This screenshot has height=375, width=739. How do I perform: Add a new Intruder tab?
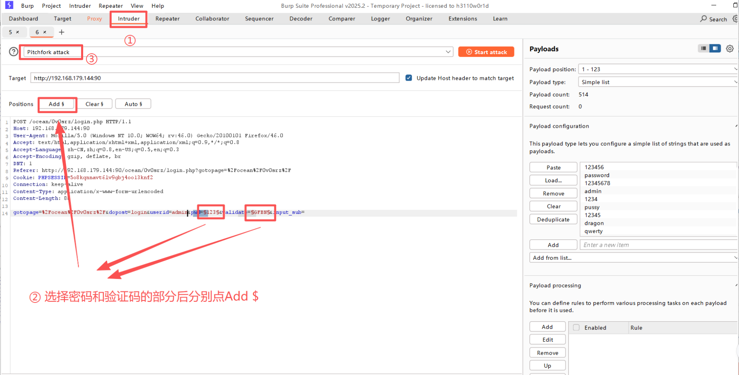(x=62, y=32)
